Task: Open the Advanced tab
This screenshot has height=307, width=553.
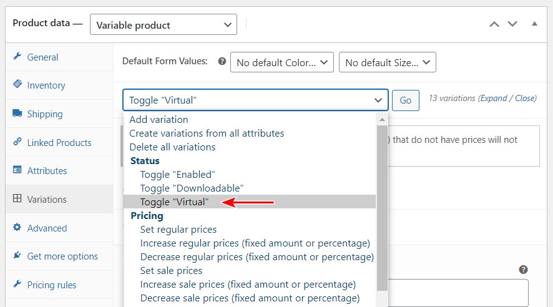Action: coord(59,228)
